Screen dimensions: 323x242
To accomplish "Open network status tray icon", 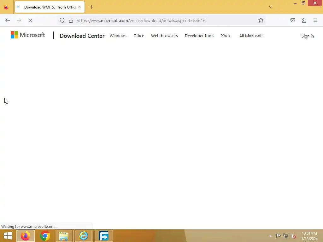I will 286,236.
